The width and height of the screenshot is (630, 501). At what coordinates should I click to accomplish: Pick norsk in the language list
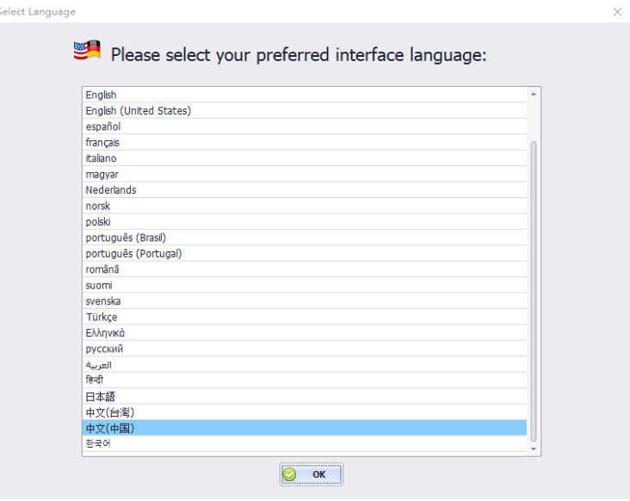pyautogui.click(x=304, y=206)
